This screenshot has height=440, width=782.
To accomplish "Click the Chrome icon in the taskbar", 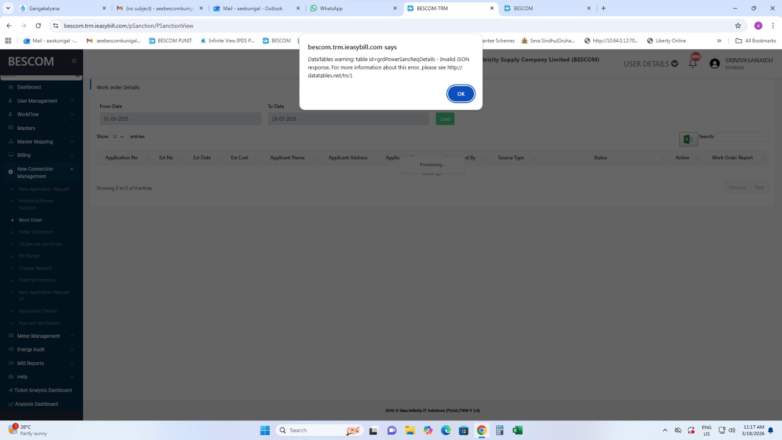I will click(481, 430).
